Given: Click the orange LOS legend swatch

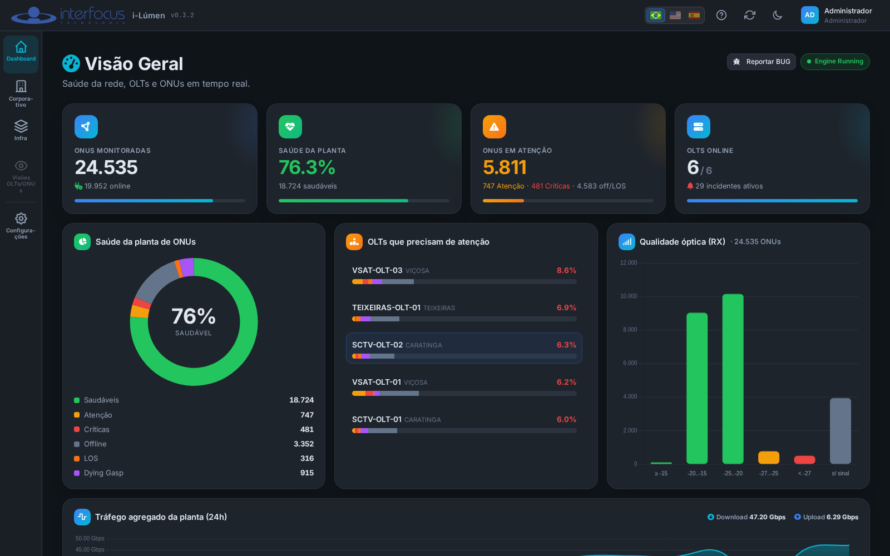Looking at the screenshot, I should click(77, 459).
